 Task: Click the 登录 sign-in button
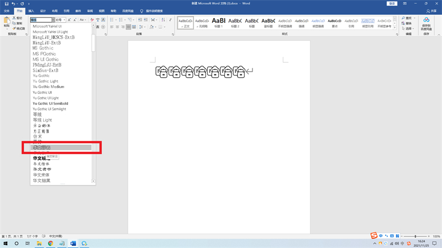click(x=392, y=3)
